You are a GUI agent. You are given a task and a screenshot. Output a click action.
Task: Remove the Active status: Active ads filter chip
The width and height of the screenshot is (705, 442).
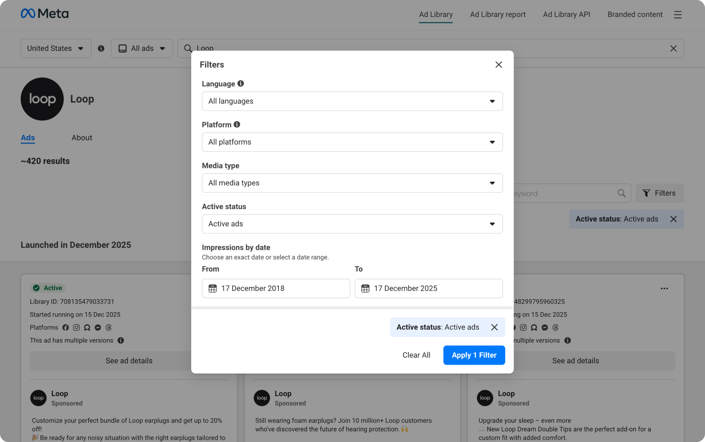(x=673, y=219)
